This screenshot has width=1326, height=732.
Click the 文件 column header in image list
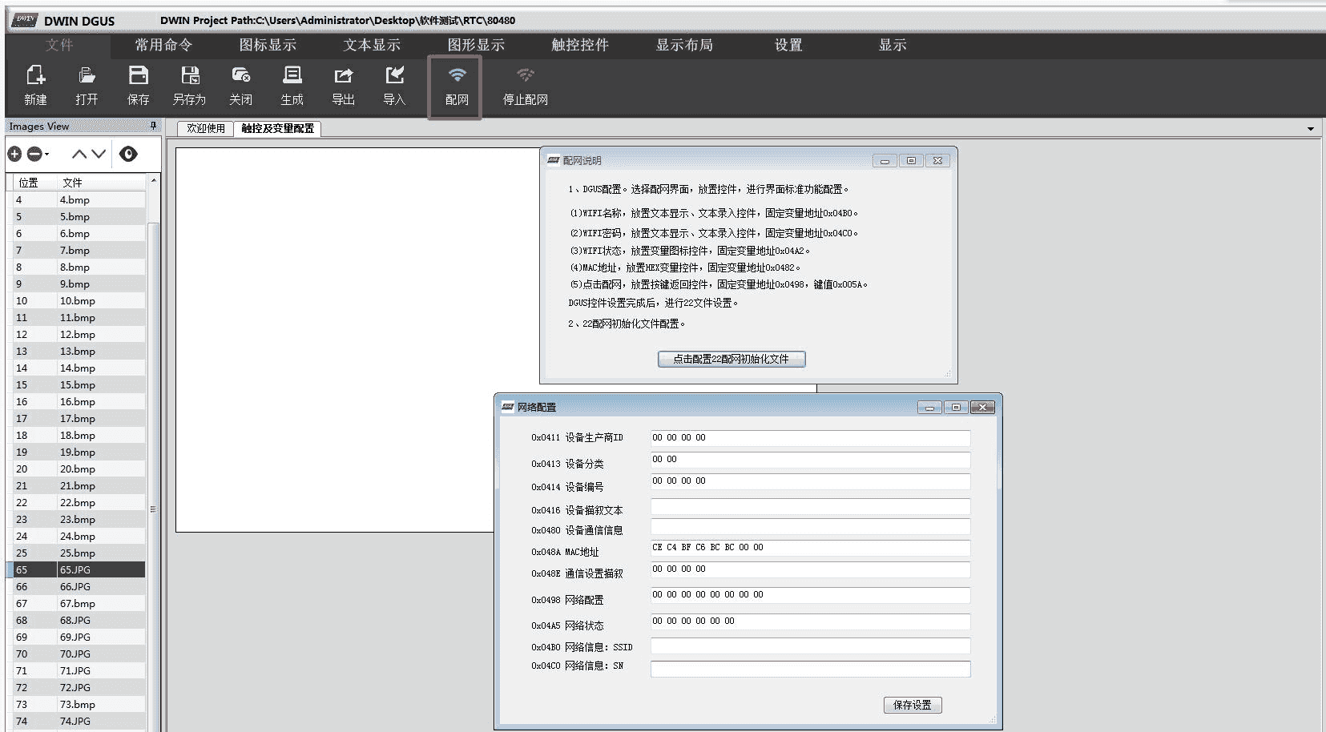pos(103,183)
